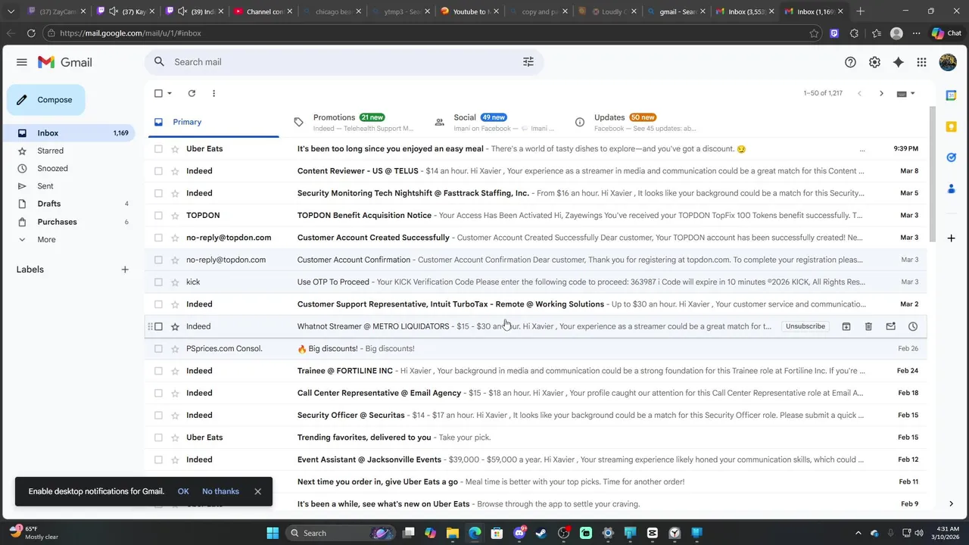Get add-ons plus icon in side panel
This screenshot has width=969, height=545.
[x=951, y=238]
